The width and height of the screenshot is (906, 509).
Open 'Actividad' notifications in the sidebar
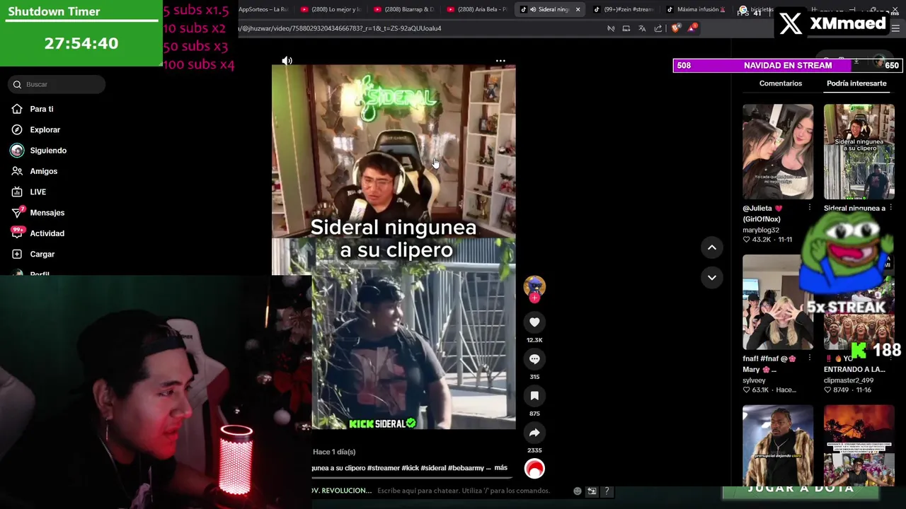pos(47,233)
